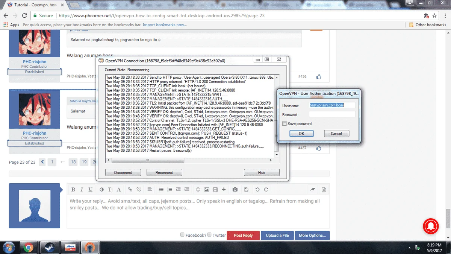Open text alignment option
Image resolution: width=451 pixels, height=254 pixels.
(150, 189)
